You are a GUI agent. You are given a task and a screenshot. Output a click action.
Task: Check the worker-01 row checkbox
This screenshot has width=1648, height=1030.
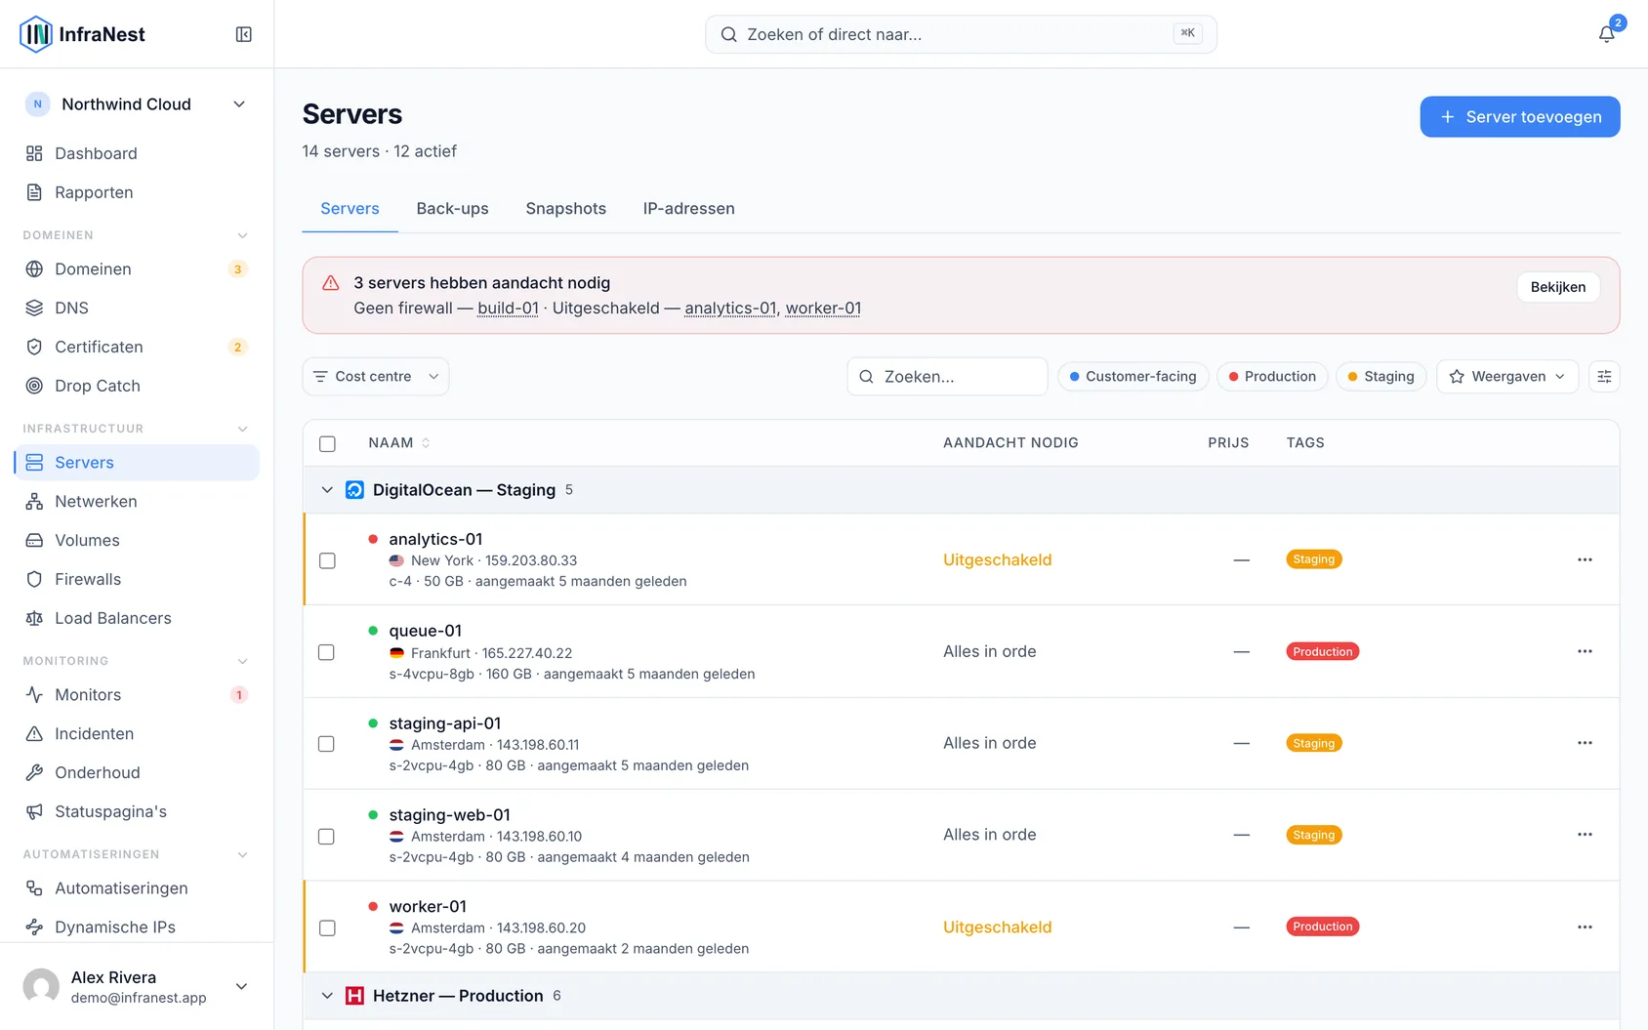[327, 927]
